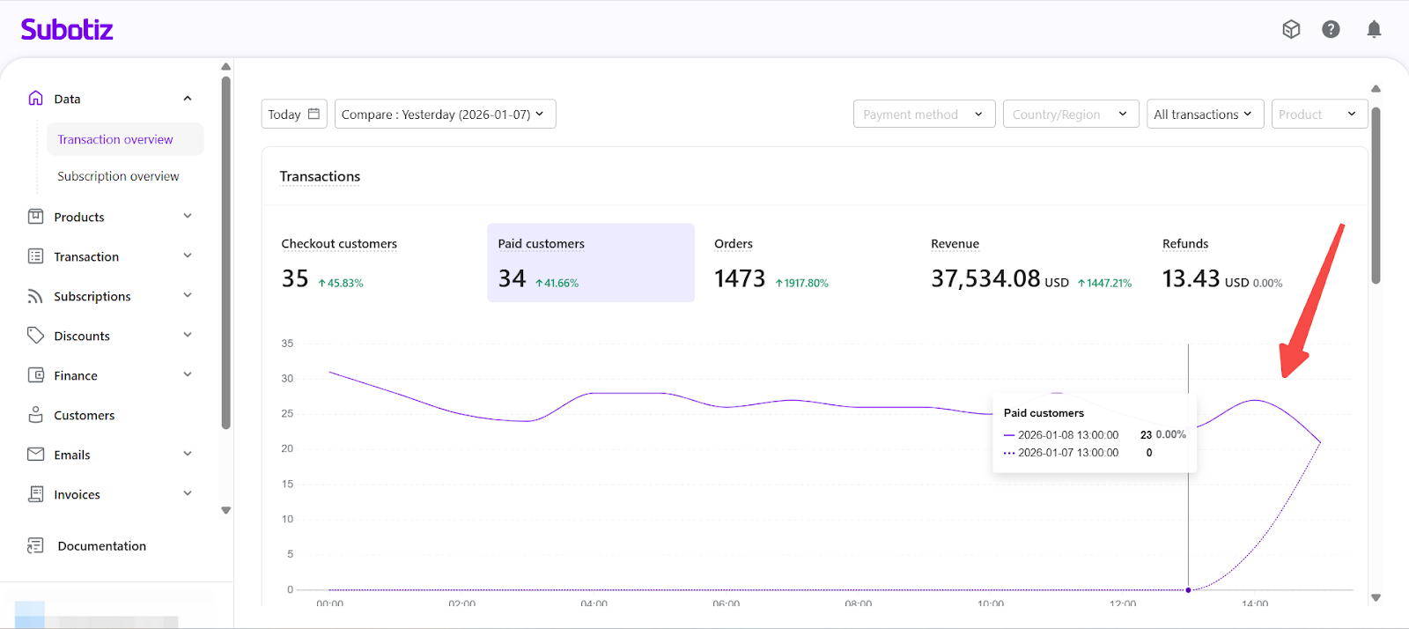Select Subscription overview in sidebar

coord(118,176)
